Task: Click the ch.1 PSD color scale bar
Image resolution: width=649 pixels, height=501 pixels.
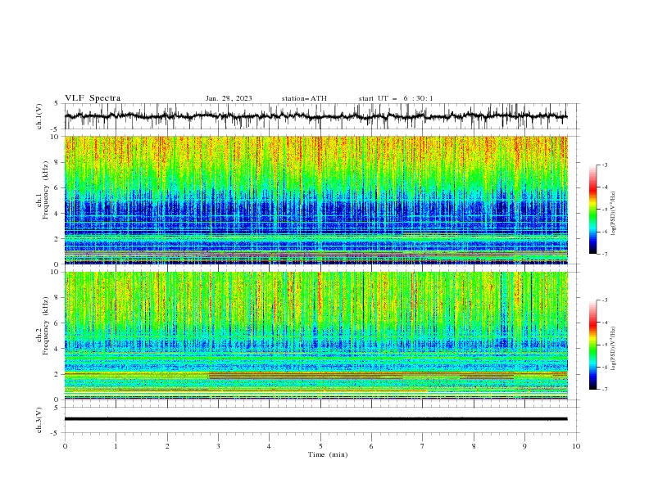Action: [x=592, y=210]
